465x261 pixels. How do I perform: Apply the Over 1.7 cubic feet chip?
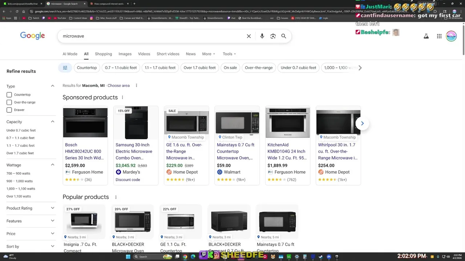pyautogui.click(x=199, y=68)
